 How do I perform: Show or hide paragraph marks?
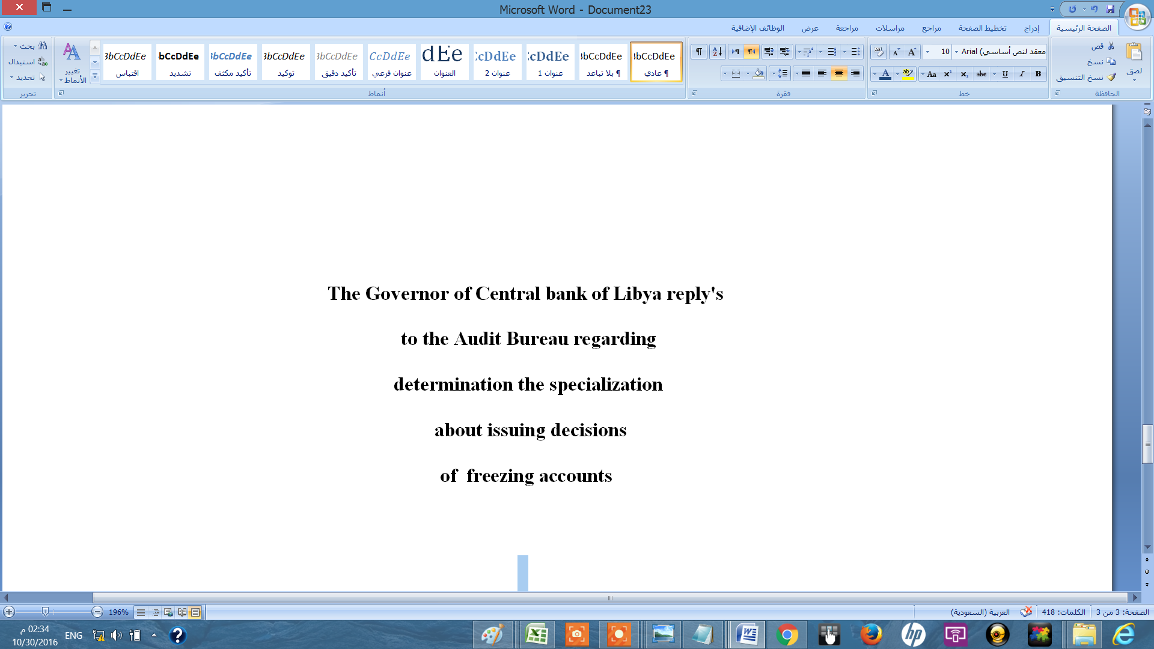[698, 52]
